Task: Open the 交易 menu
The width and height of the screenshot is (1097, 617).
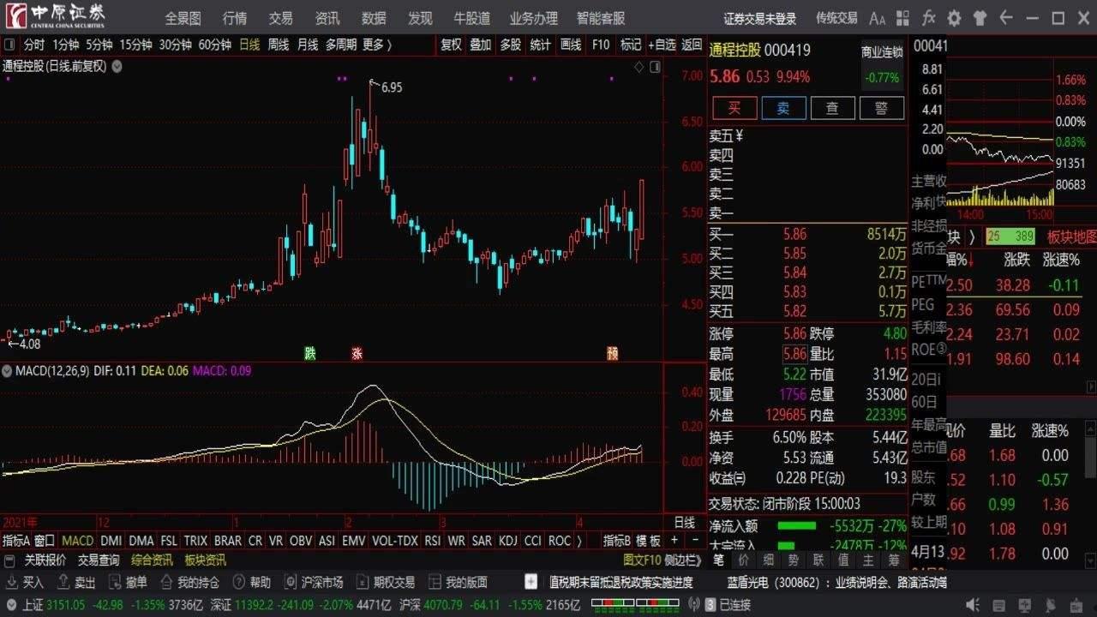Action: [280, 18]
